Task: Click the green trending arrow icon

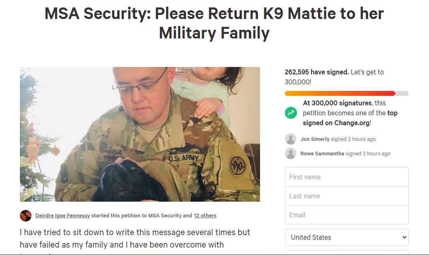Action: [291, 113]
